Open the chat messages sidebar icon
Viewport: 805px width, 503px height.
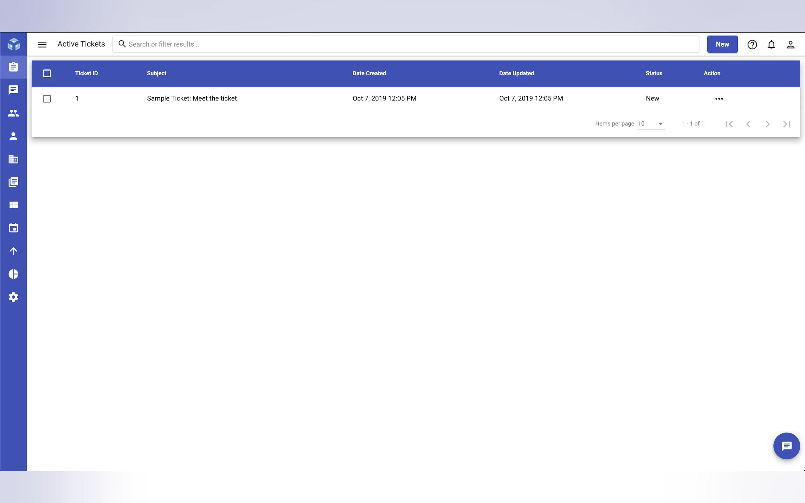coord(13,90)
